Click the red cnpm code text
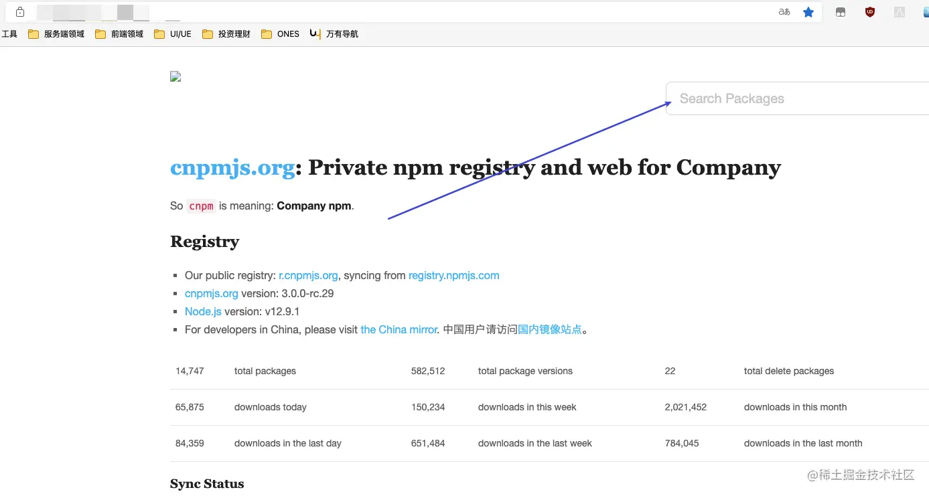This screenshot has width=929, height=496. point(201,206)
